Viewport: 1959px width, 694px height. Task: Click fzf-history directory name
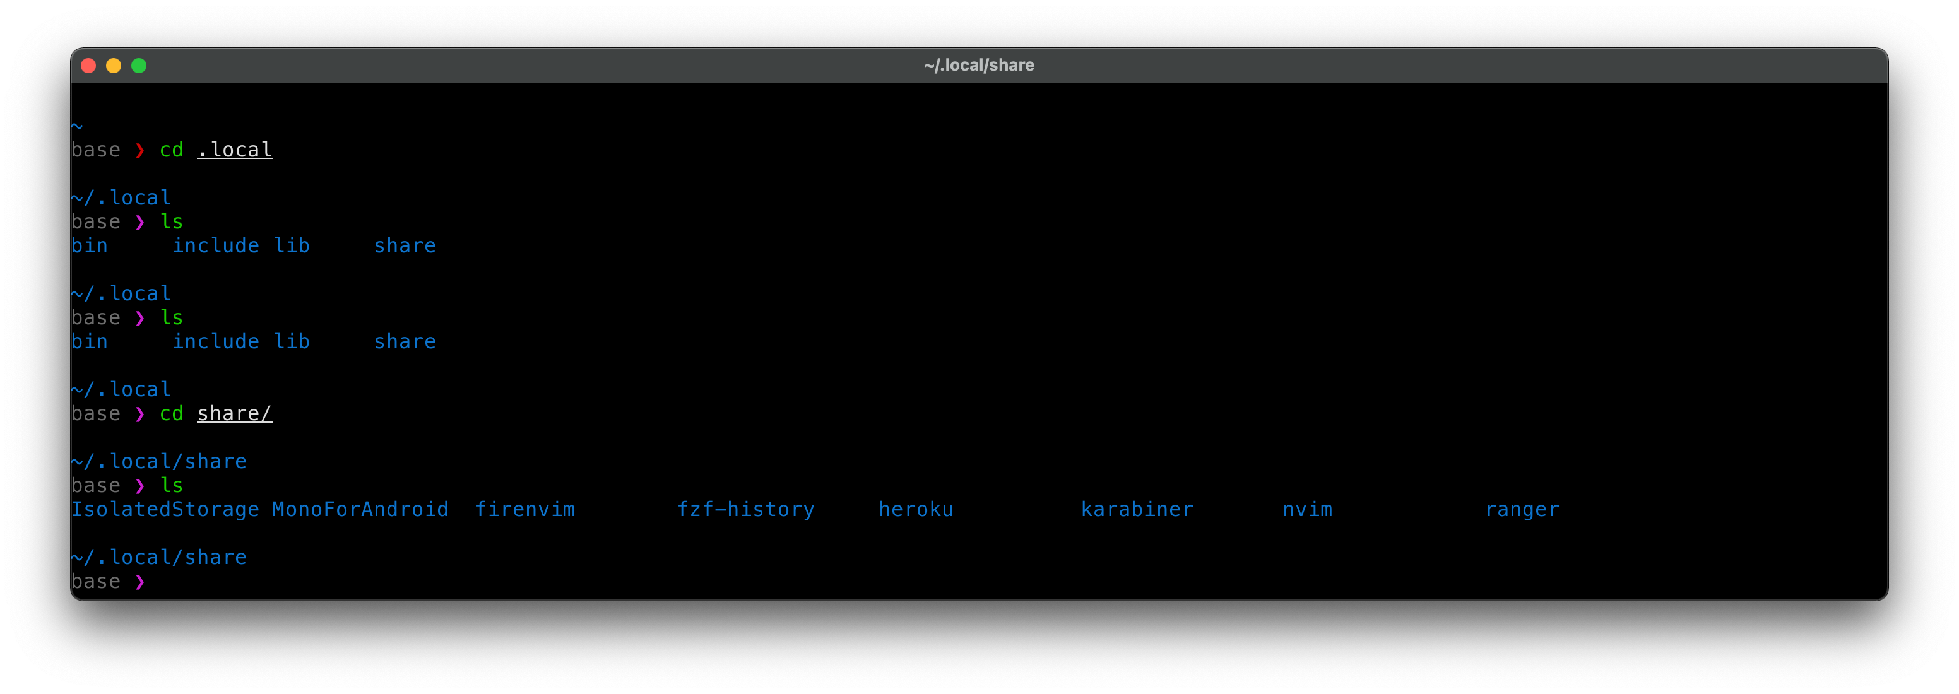pos(746,509)
